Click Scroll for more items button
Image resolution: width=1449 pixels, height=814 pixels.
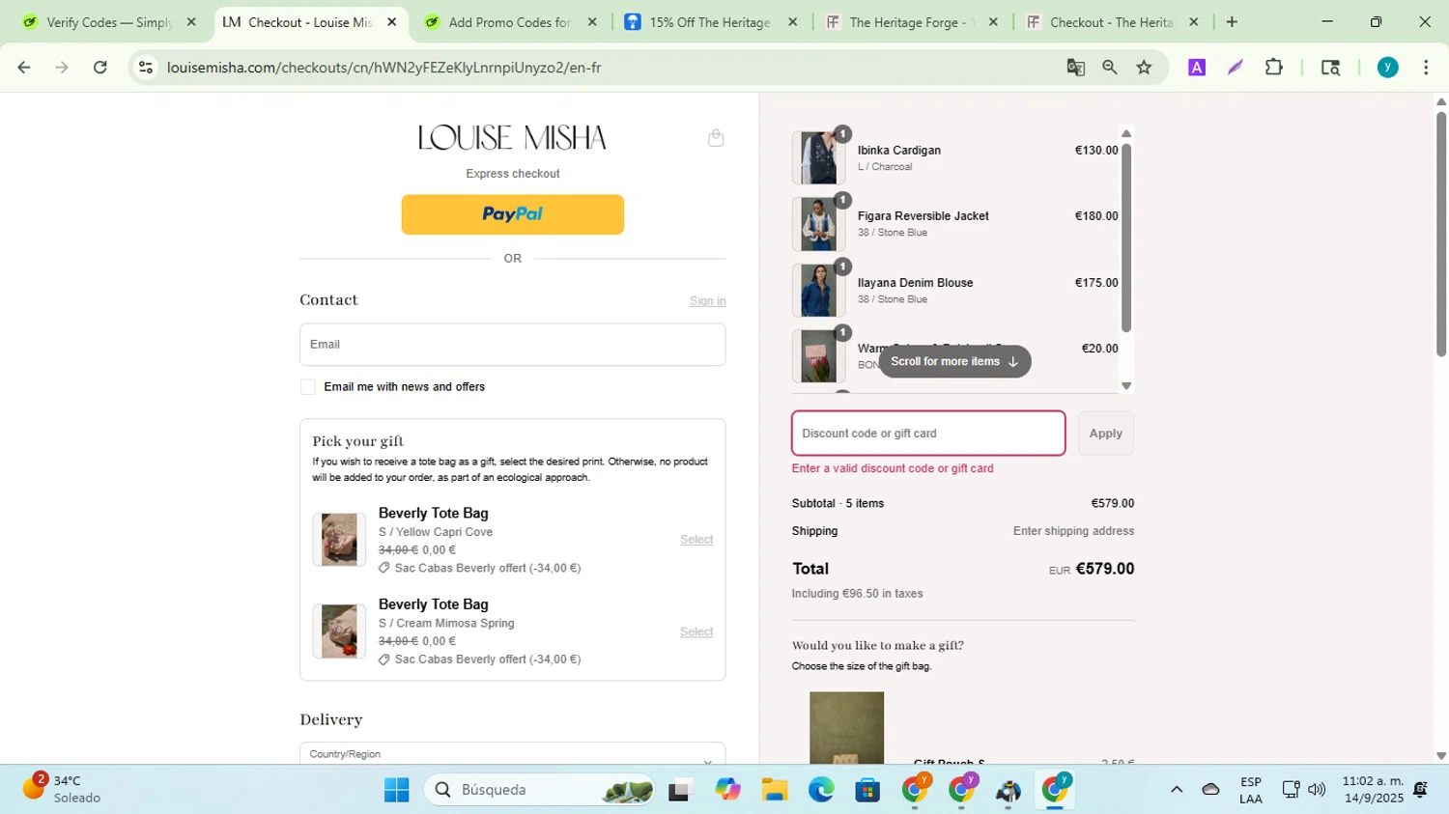coord(954,362)
